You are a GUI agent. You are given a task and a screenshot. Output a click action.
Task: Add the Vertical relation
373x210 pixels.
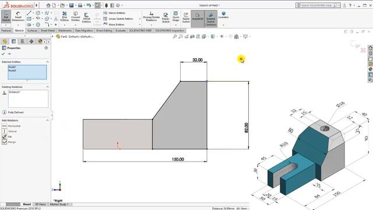(x=9, y=131)
